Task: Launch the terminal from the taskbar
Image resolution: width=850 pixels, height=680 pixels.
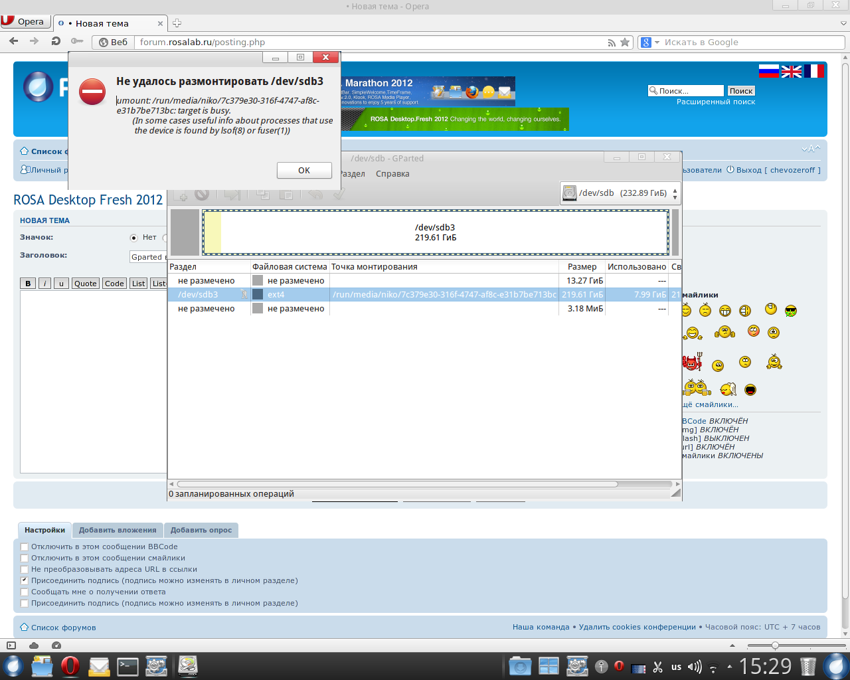Action: pos(127,666)
